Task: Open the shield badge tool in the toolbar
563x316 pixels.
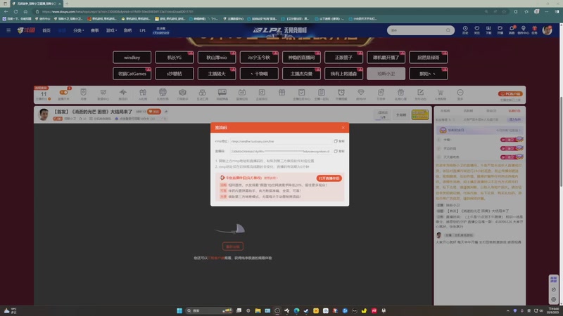Action: pos(83,93)
